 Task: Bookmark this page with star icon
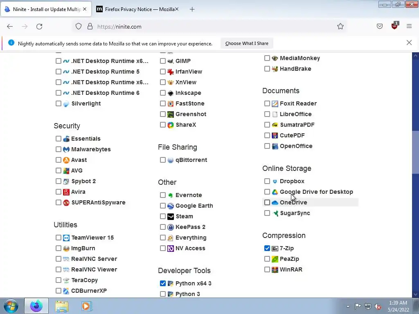pyautogui.click(x=340, y=26)
